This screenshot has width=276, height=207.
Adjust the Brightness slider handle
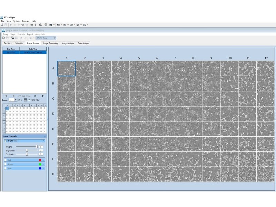coord(27,150)
